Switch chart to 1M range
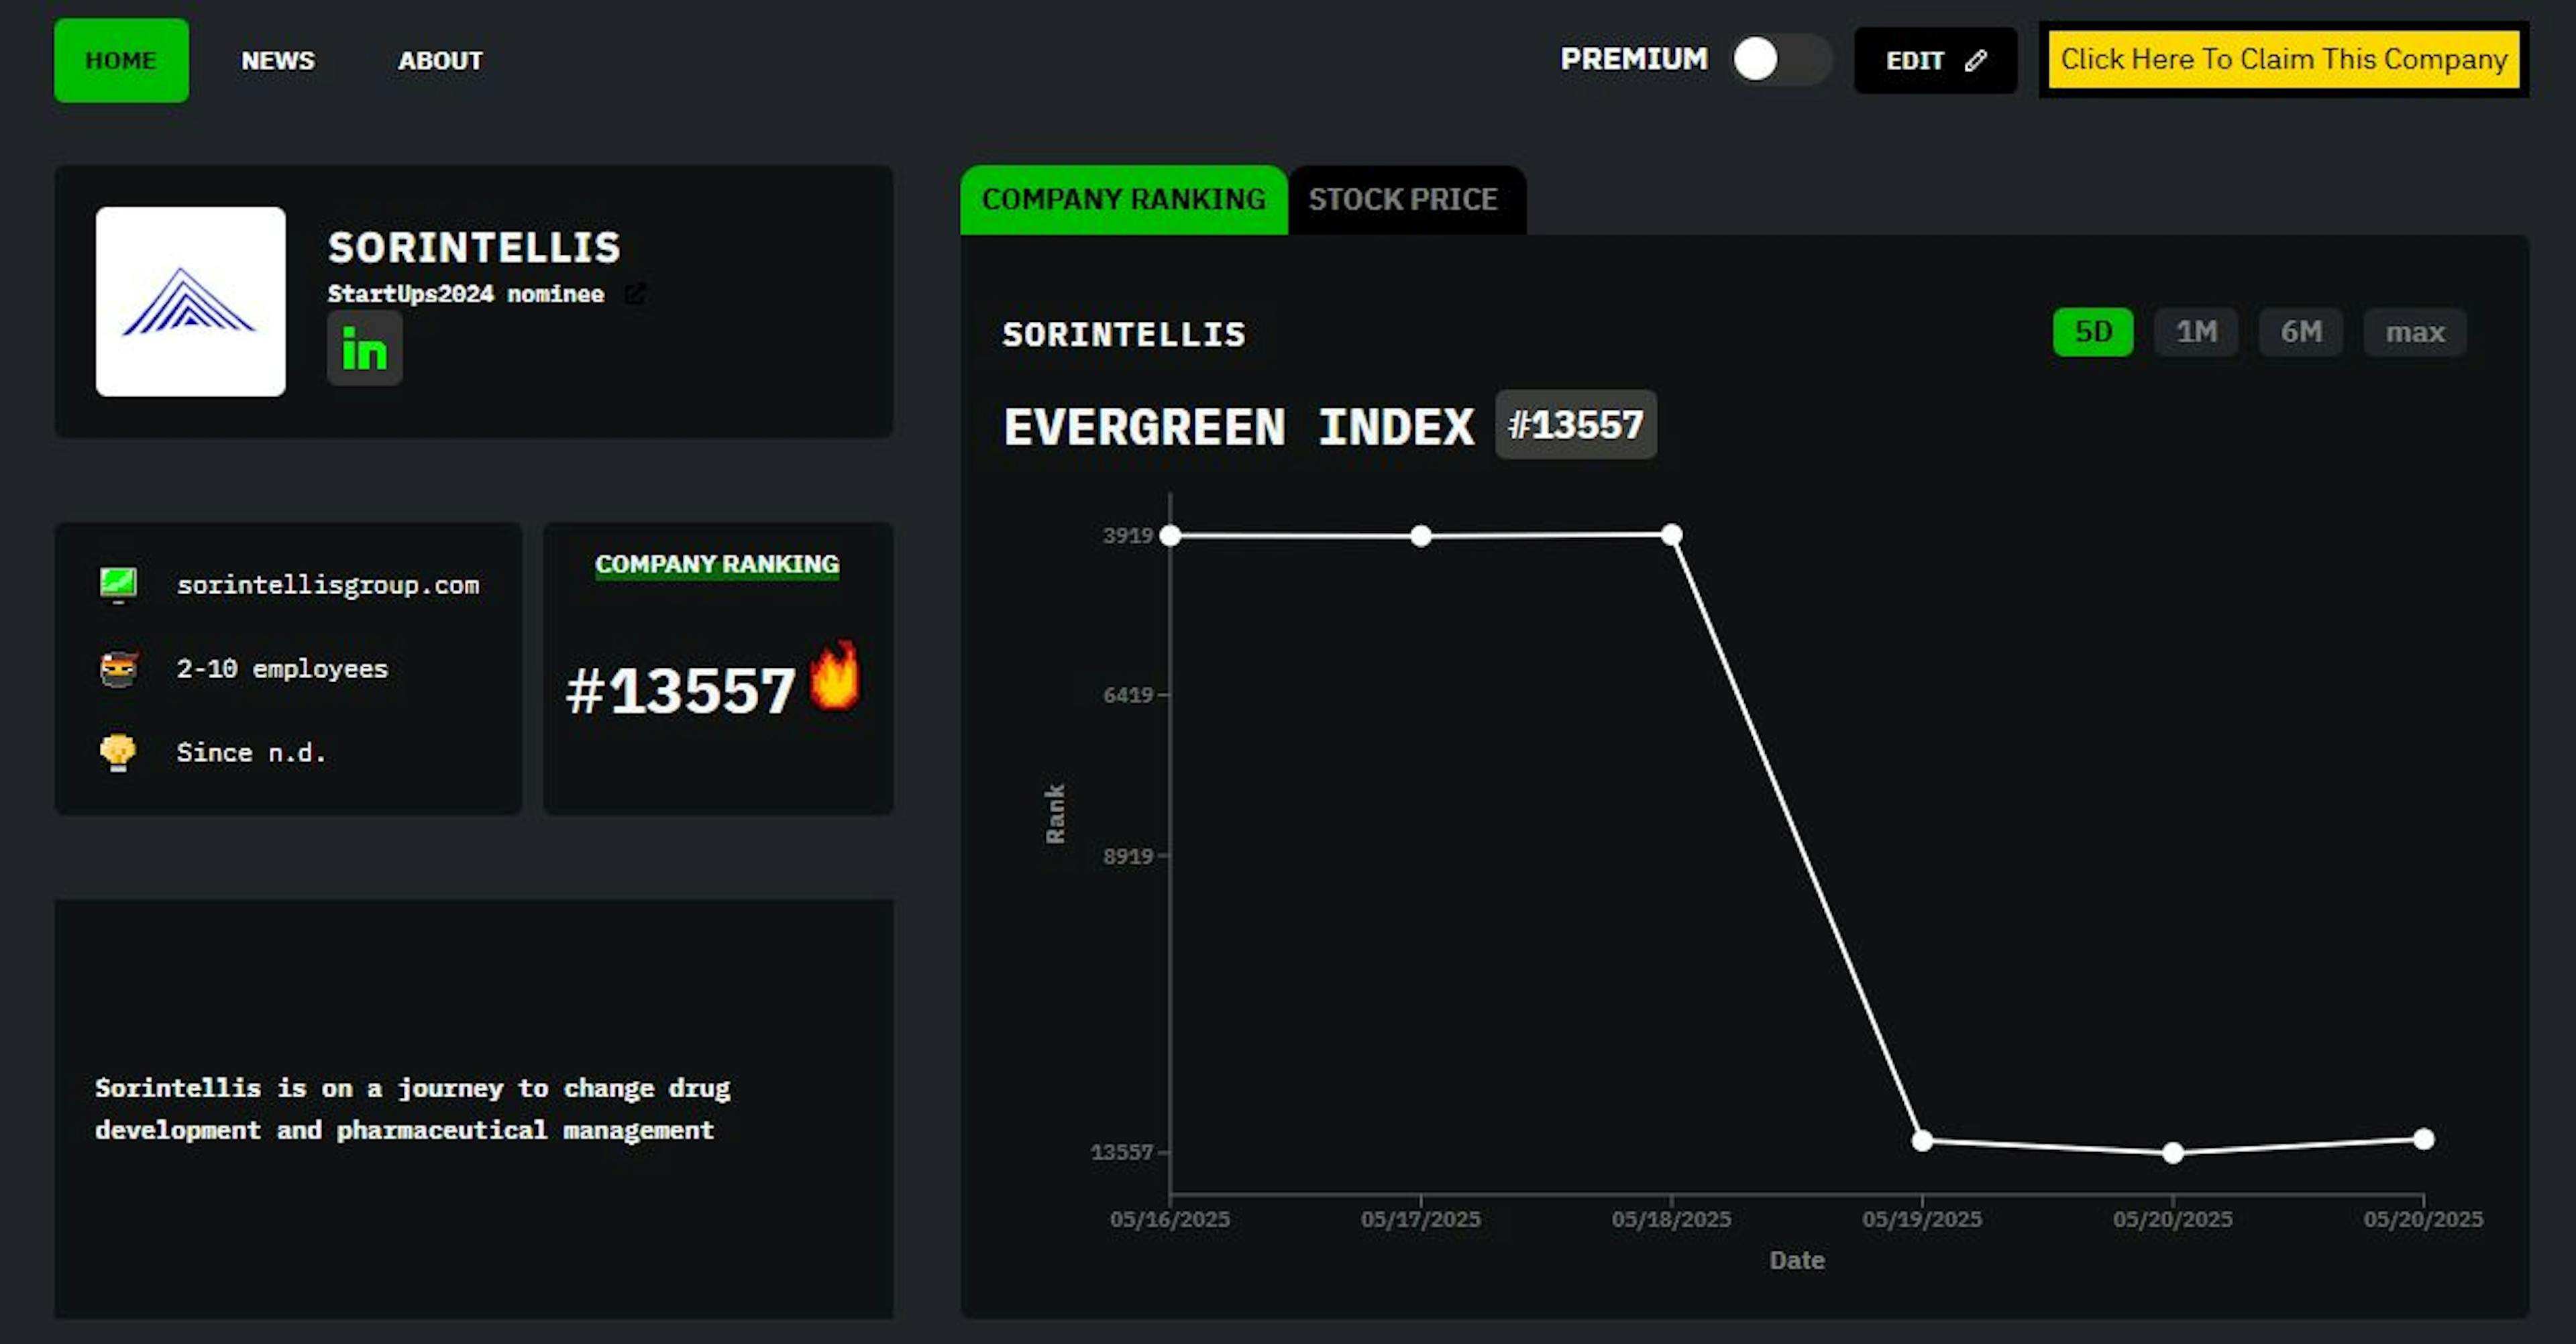The image size is (2576, 1344). coord(2196,332)
